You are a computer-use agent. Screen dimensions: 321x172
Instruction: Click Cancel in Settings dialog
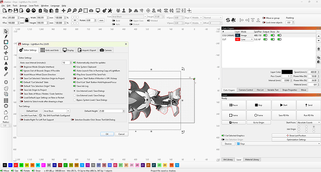pyautogui.click(x=121, y=134)
